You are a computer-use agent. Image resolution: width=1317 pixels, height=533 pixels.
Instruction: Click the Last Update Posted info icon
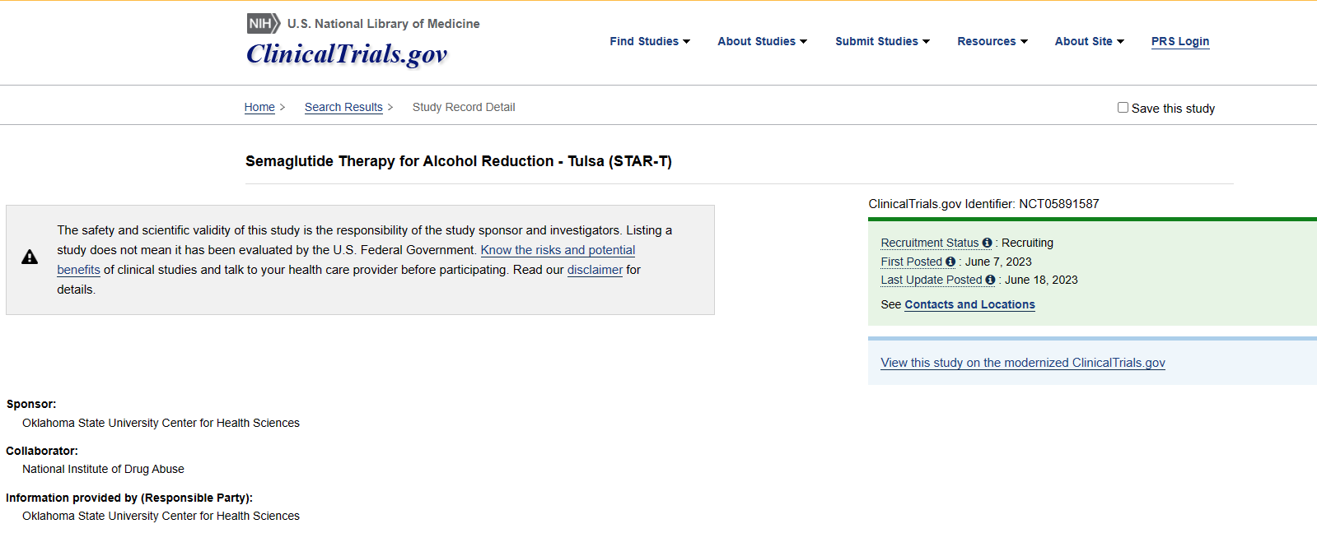990,280
